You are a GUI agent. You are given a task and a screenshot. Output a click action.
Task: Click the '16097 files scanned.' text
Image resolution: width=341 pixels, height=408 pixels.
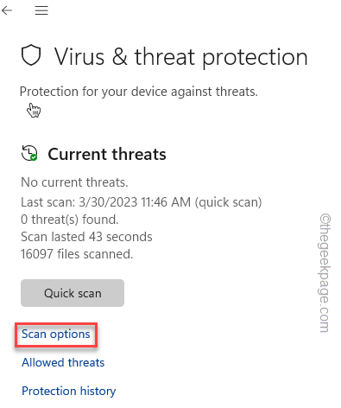[77, 254]
